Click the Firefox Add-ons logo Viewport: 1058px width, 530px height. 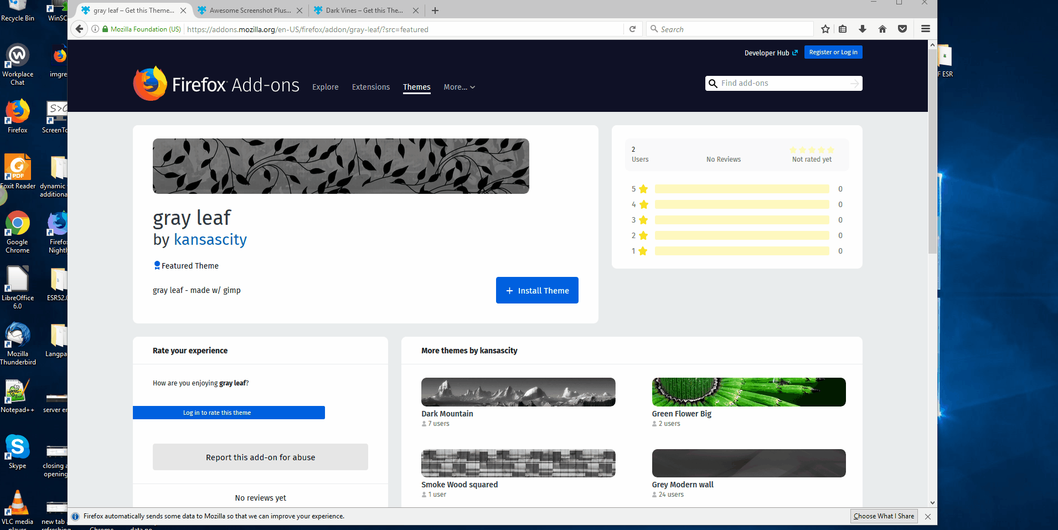pos(216,84)
